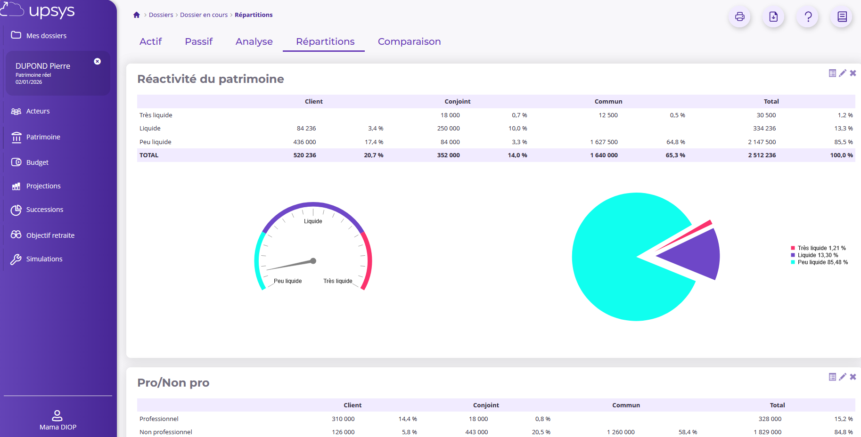Open the notes list icon at top right

(x=842, y=17)
